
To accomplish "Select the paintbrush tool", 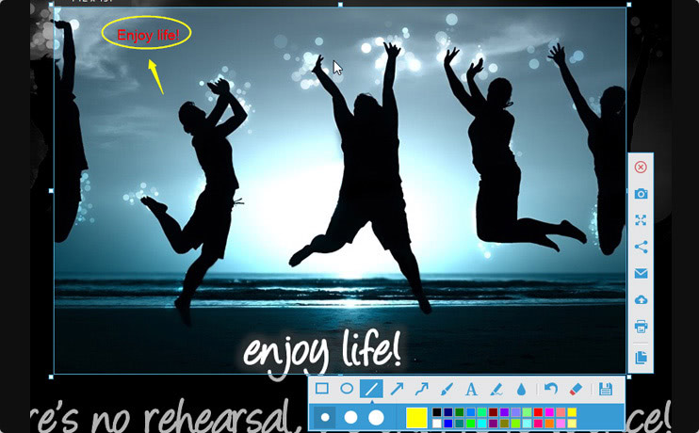I will [x=447, y=389].
